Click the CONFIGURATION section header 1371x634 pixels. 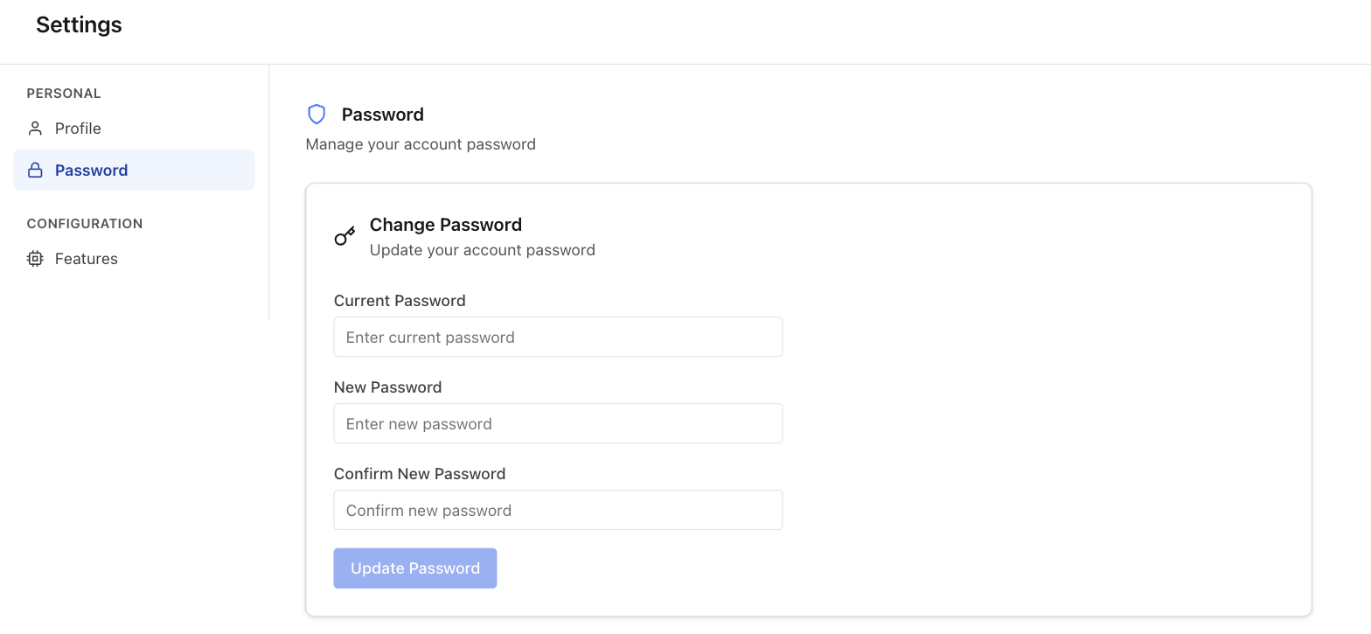click(85, 224)
